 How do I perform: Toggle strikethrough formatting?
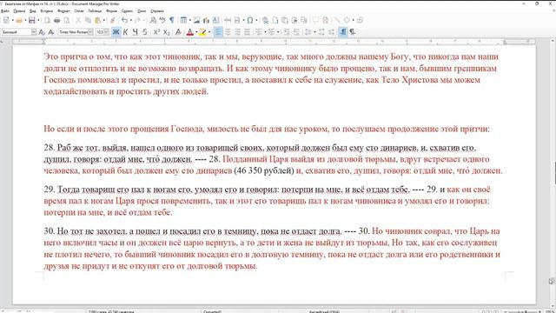click(x=145, y=32)
